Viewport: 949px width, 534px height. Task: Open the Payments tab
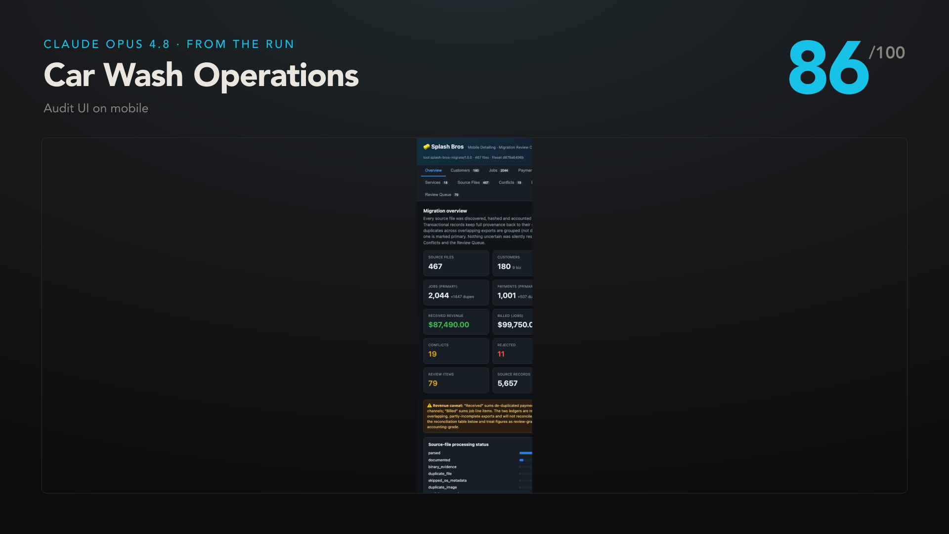[x=525, y=171]
